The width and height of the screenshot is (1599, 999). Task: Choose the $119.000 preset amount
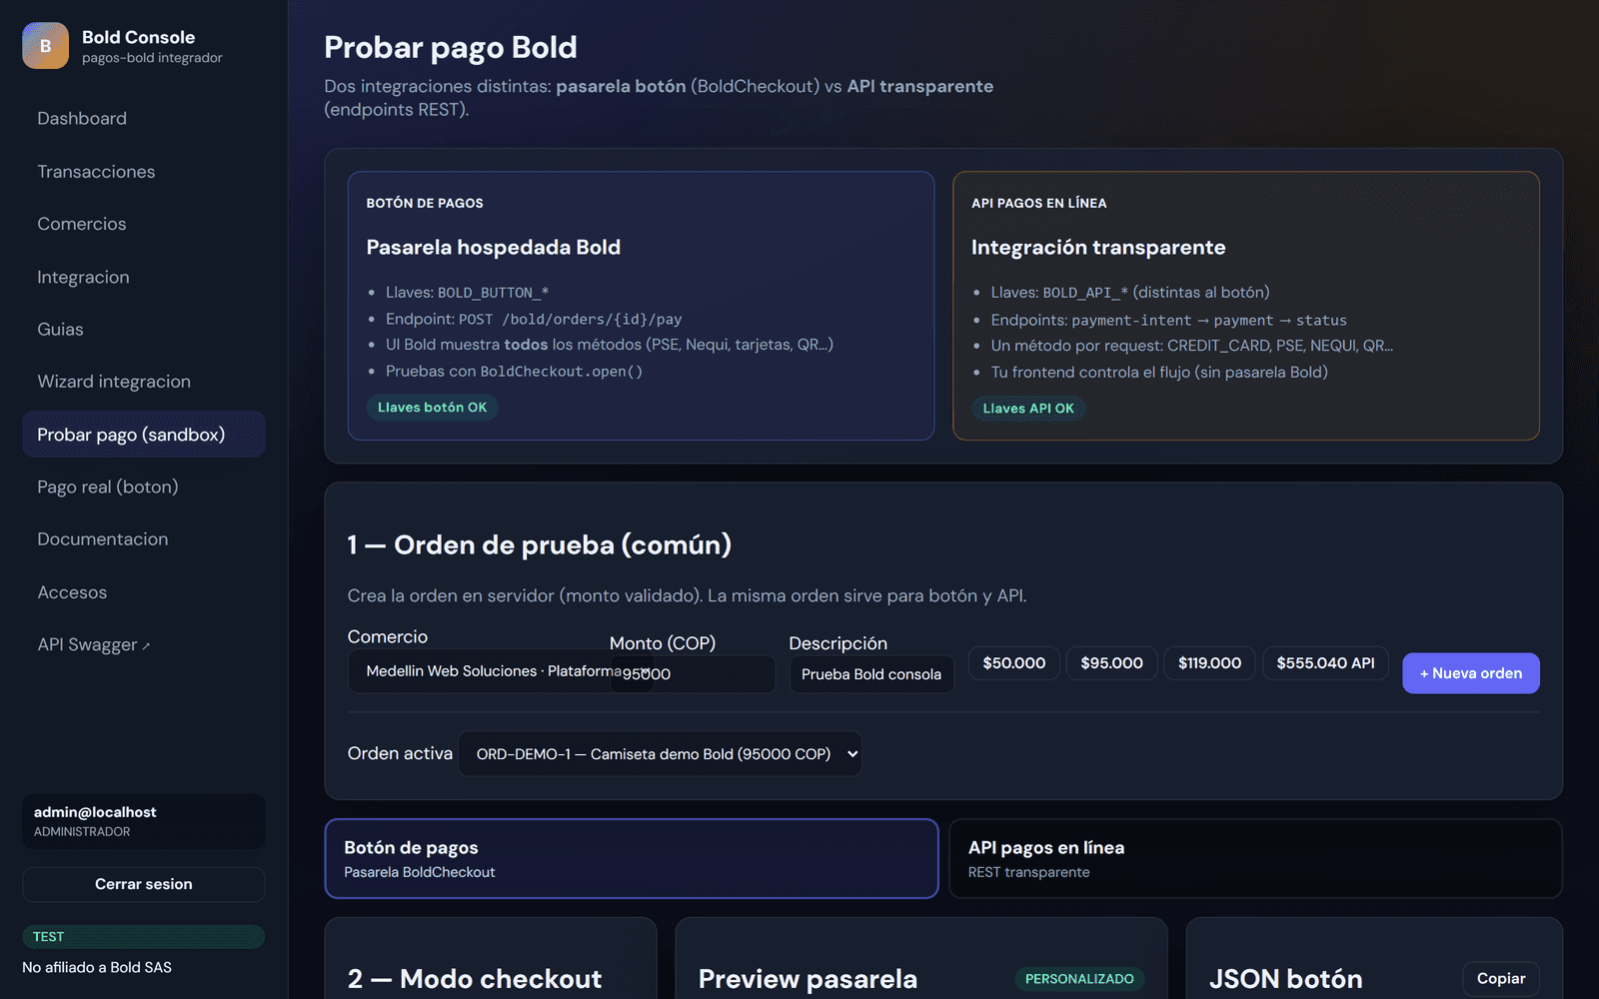[x=1209, y=663]
